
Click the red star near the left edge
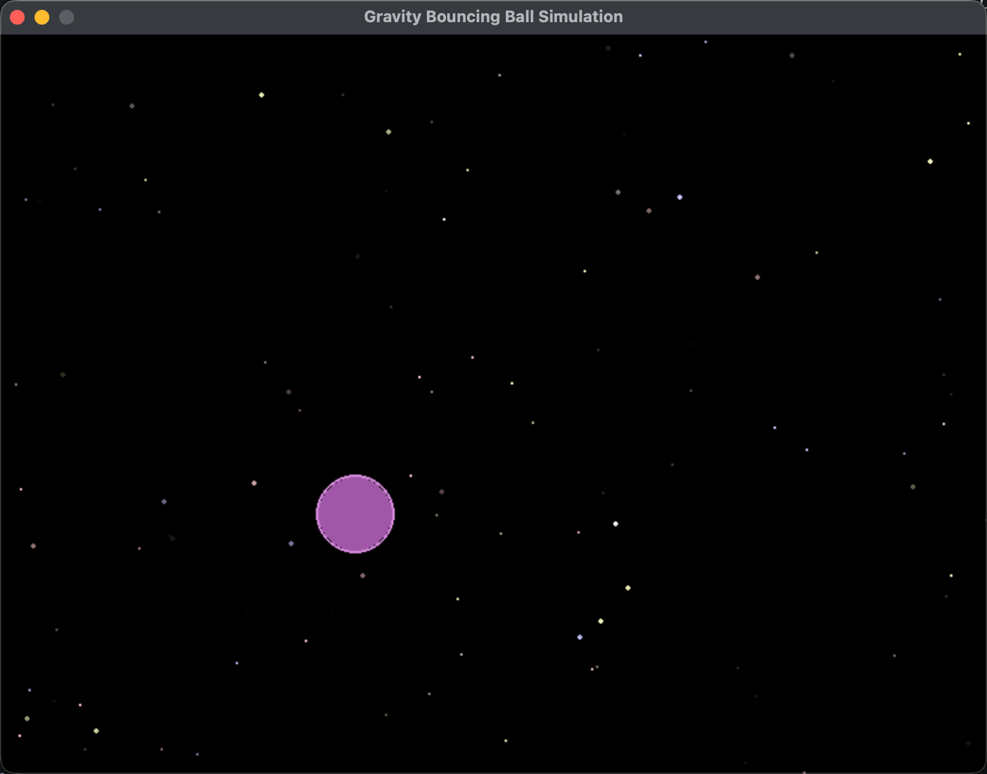point(33,546)
